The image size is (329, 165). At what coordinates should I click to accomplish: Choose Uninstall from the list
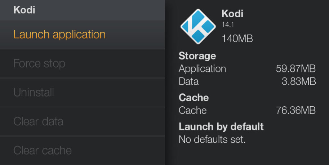[82, 93]
